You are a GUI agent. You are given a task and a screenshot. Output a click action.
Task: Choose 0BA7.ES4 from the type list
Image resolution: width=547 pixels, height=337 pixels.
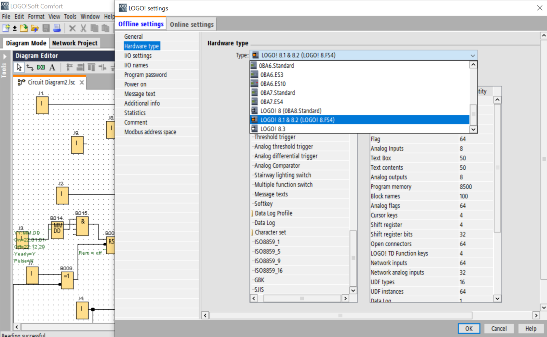360,102
